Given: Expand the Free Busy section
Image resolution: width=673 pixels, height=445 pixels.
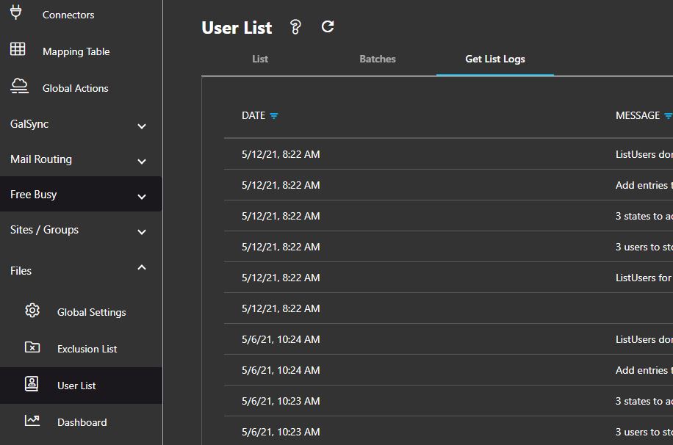Looking at the screenshot, I should [142, 197].
